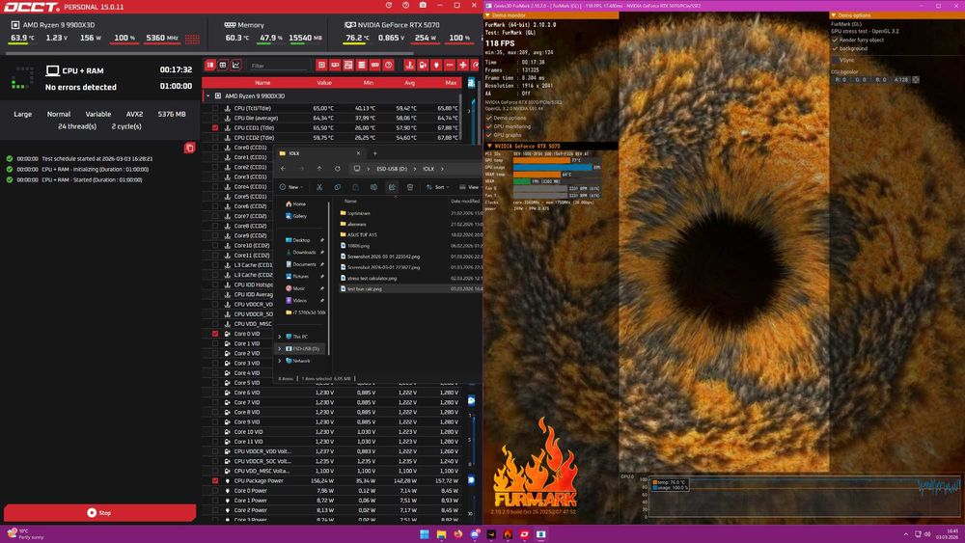
Task: Add a new File Explorer tab
Action: click(x=374, y=153)
